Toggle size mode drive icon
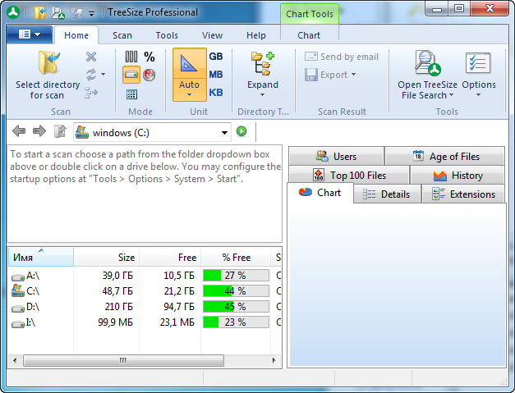 pos(131,75)
